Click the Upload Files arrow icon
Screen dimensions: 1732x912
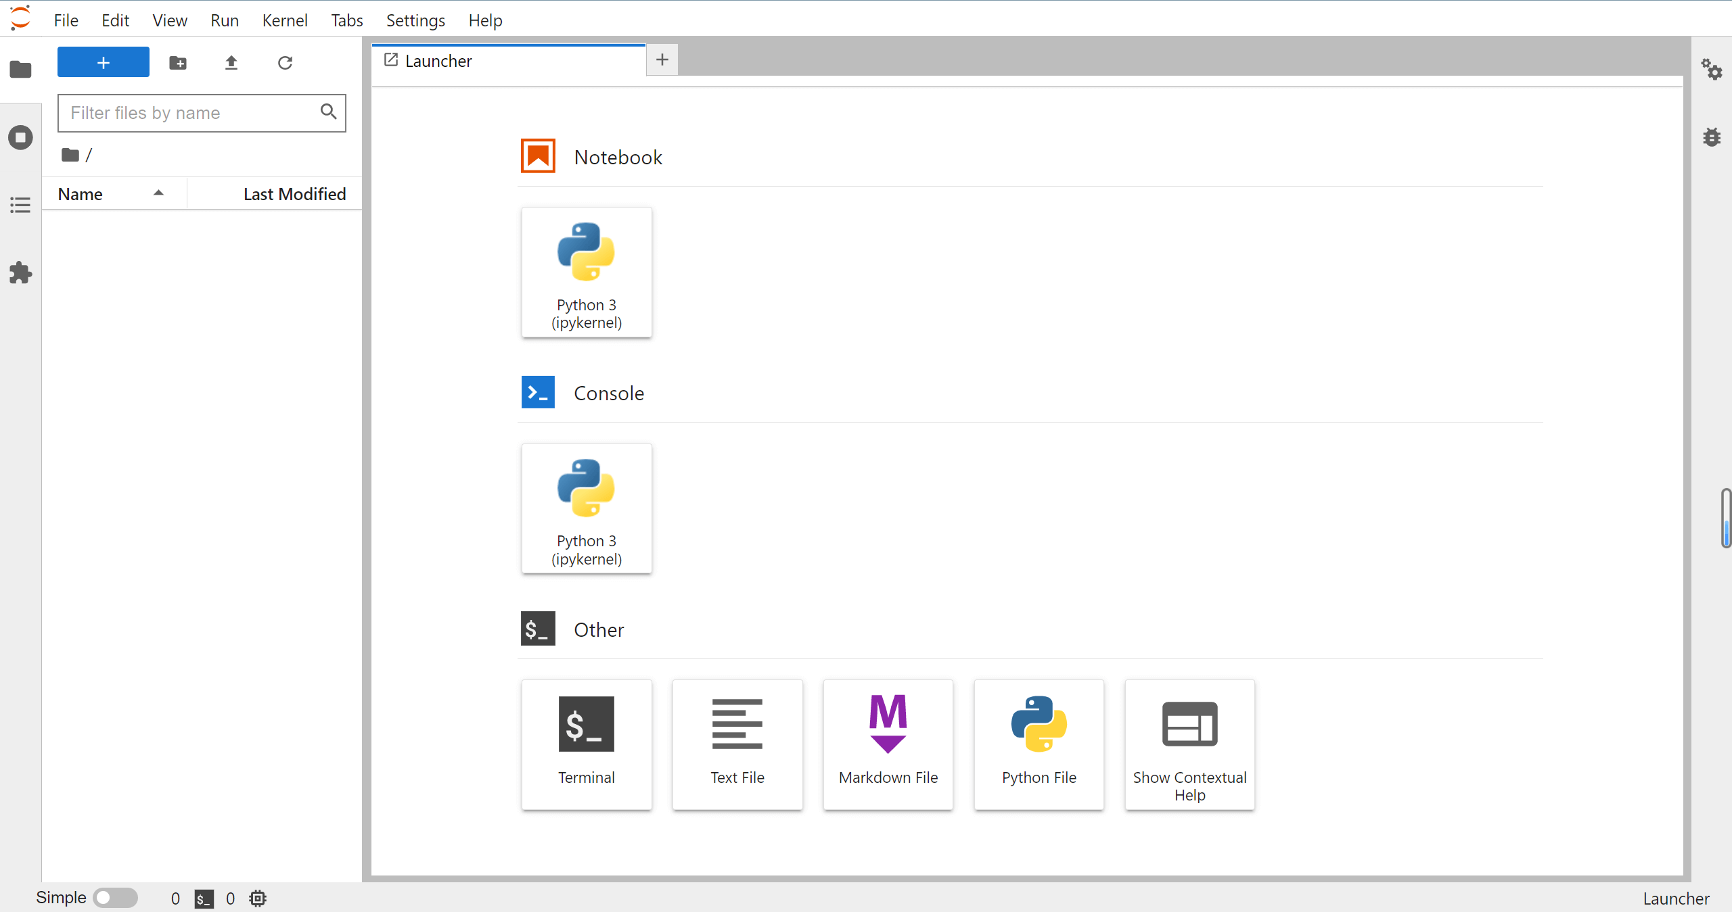coord(231,63)
